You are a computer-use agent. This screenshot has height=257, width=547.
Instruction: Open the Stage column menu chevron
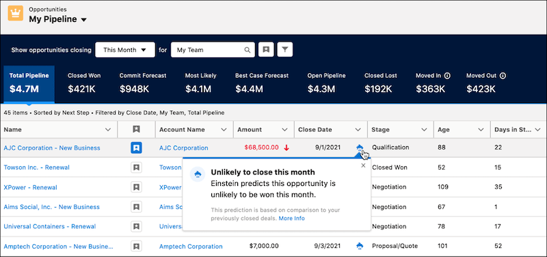pyautogui.click(x=424, y=130)
